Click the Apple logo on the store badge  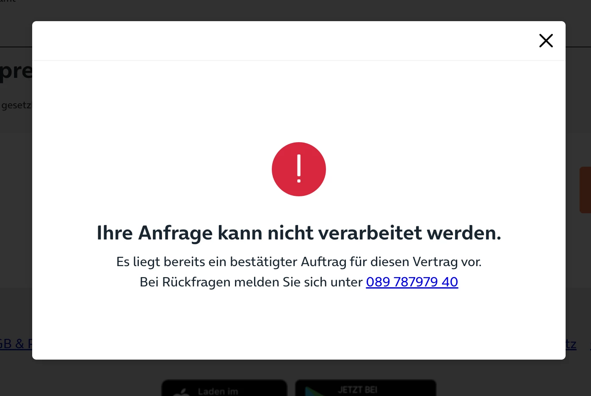coord(182,392)
